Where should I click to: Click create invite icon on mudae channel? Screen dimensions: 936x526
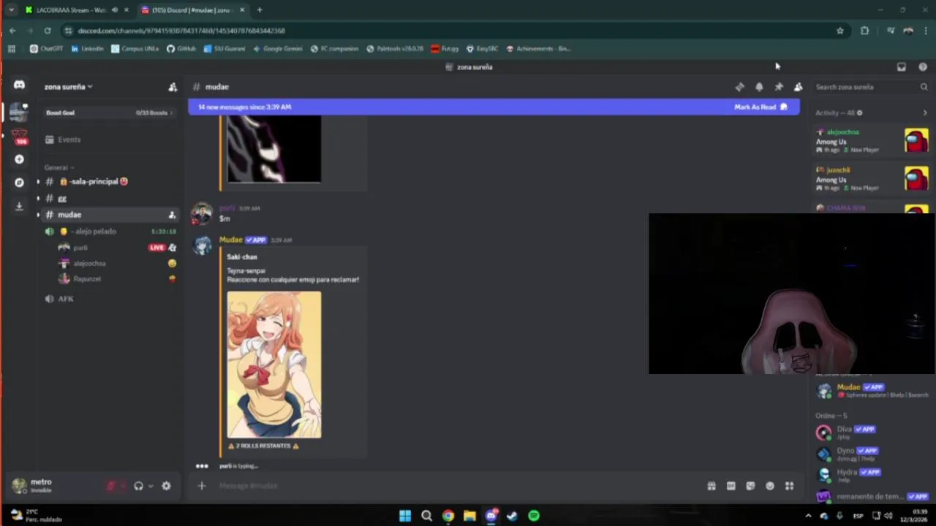point(172,215)
